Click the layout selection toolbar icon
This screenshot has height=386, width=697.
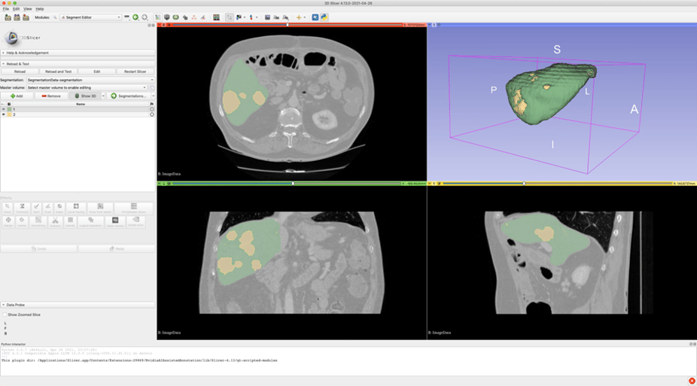coord(216,17)
